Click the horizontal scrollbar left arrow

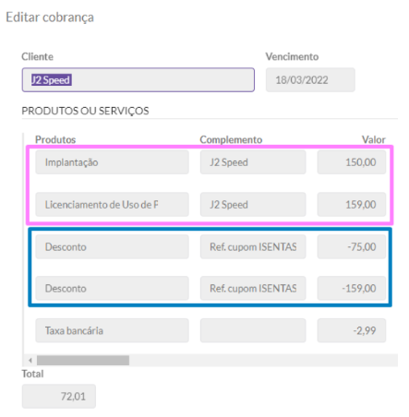click(x=30, y=360)
